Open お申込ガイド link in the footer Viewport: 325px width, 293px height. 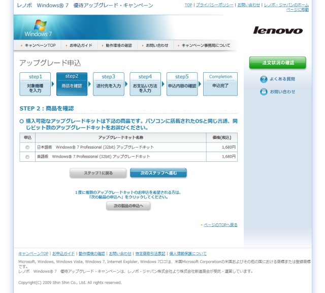[63, 253]
